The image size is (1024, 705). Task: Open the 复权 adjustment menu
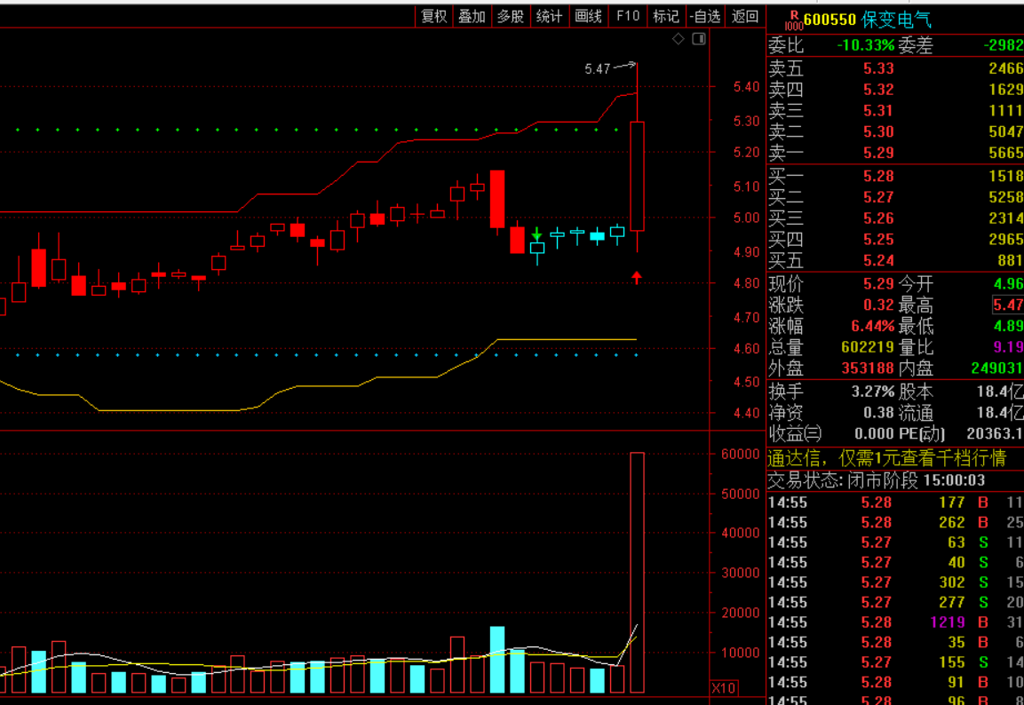(433, 16)
